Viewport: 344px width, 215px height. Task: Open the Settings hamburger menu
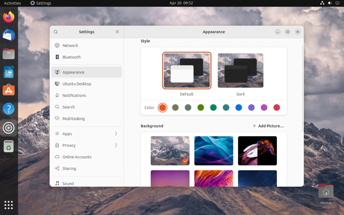point(117,32)
